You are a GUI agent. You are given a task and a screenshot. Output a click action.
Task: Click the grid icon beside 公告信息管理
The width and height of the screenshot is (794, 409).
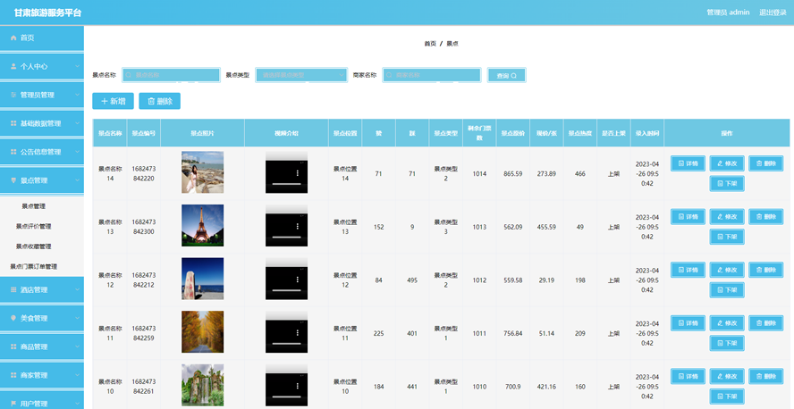[13, 152]
